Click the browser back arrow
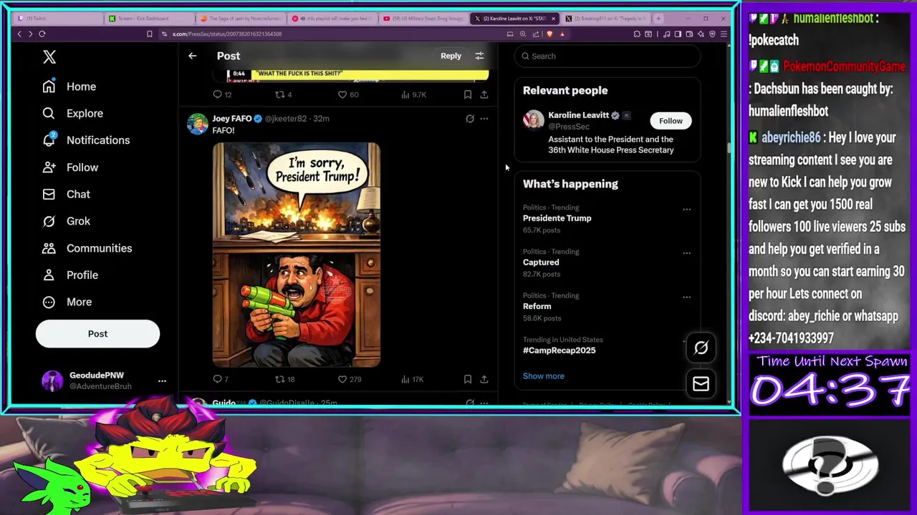The height and width of the screenshot is (515, 917). [x=19, y=34]
